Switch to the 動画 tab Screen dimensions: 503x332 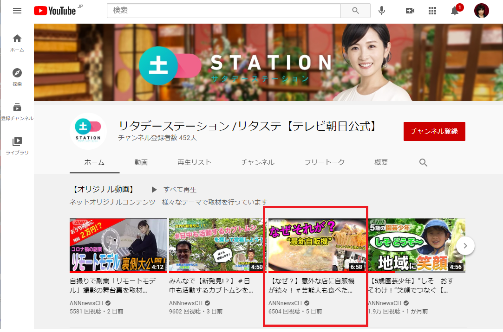[141, 163]
